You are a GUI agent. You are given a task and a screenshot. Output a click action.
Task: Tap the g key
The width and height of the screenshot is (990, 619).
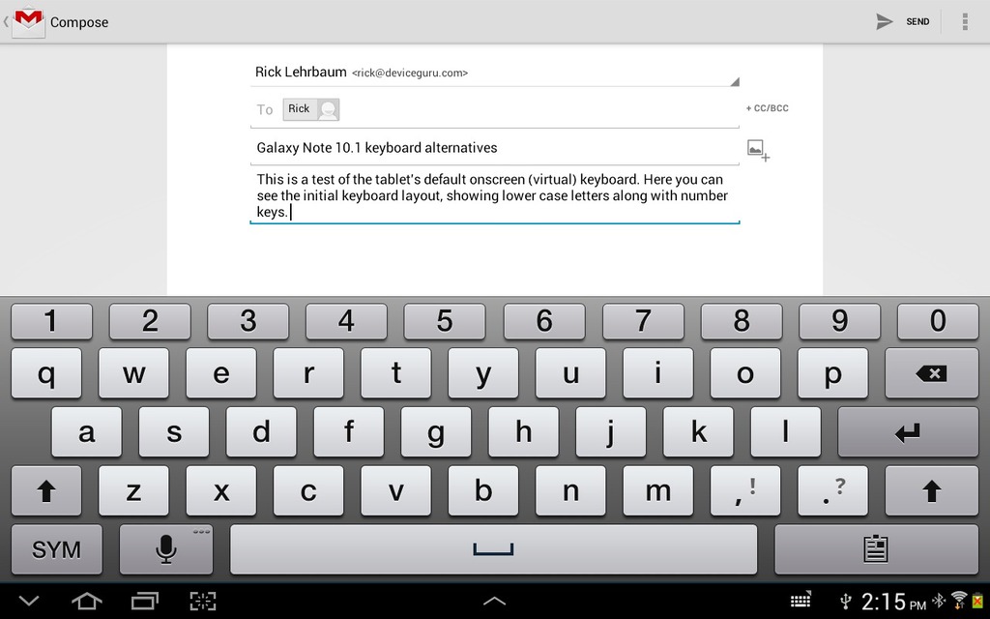[436, 432]
